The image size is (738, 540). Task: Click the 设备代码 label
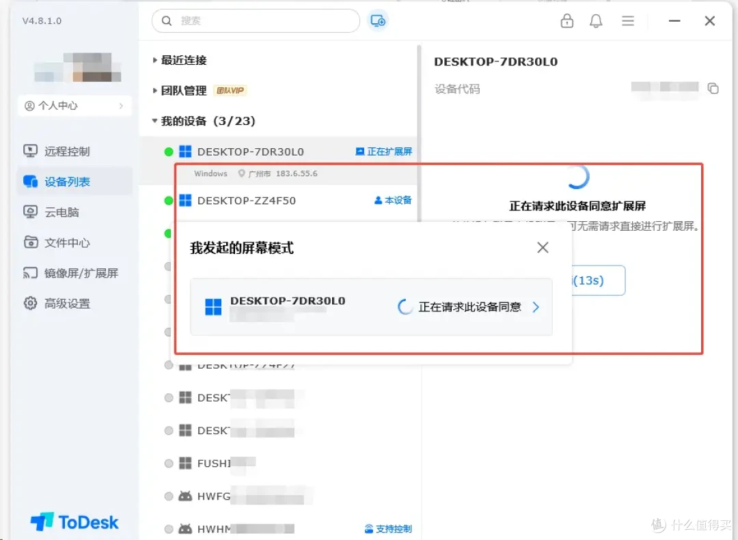[x=457, y=89]
